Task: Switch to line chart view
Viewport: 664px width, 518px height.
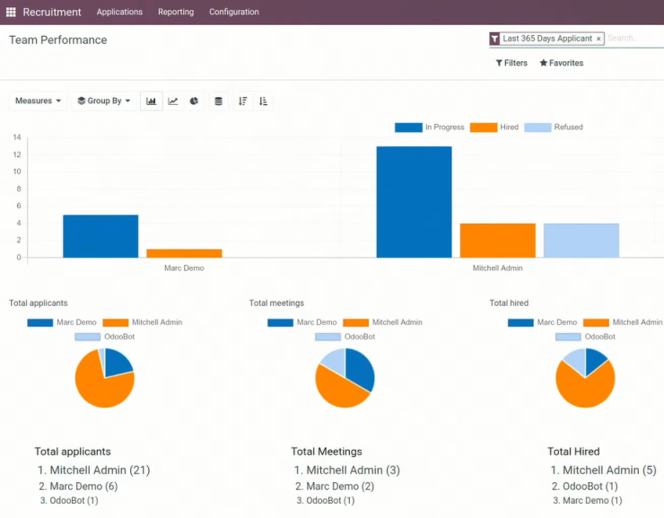Action: [x=173, y=101]
